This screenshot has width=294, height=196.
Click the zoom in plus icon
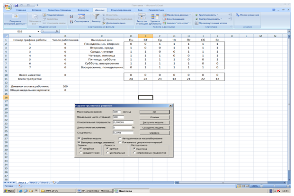click(288, 186)
